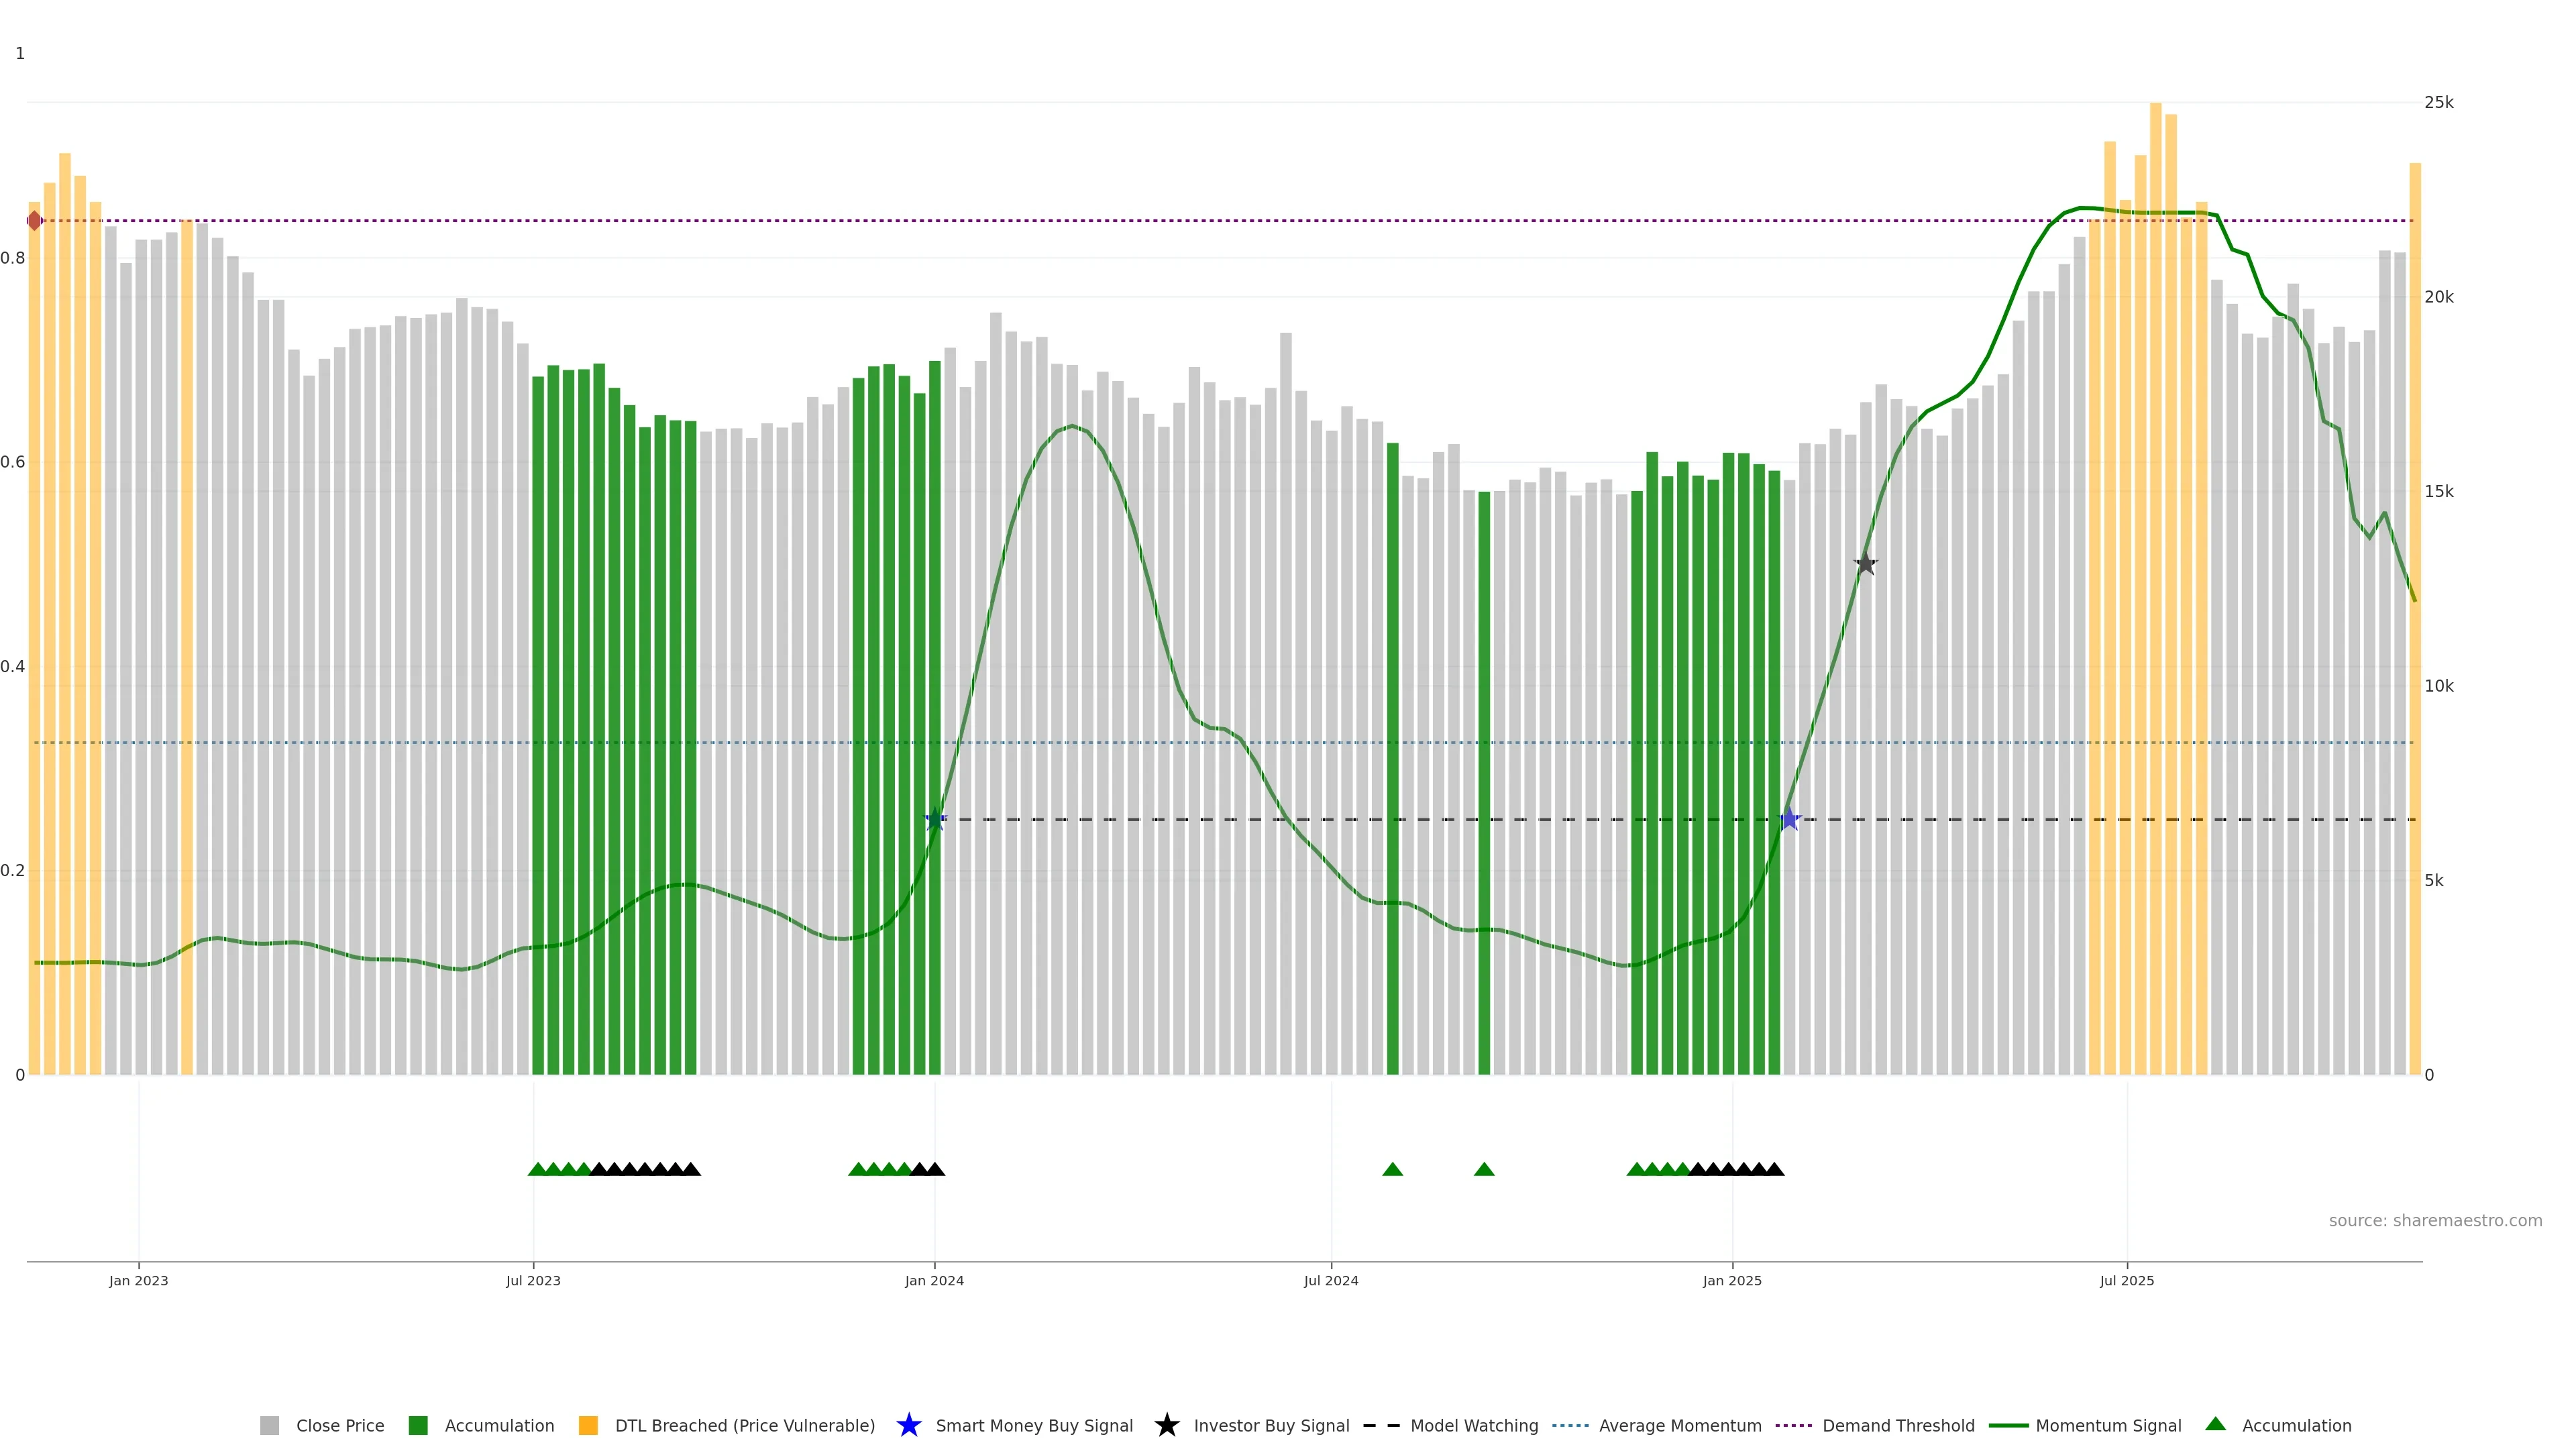Click the Smart Money Buy Signal legend star
This screenshot has width=2576, height=1449.
(x=908, y=1426)
